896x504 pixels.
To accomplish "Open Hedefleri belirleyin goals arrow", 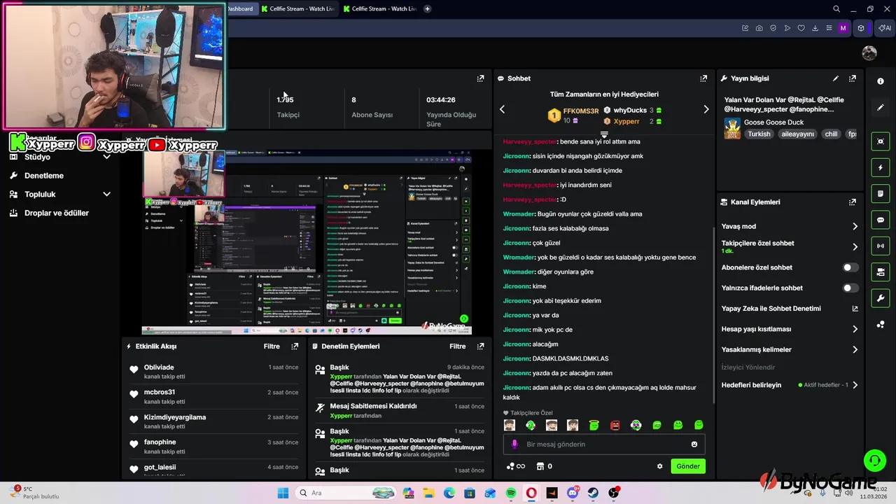I will pyautogui.click(x=855, y=385).
